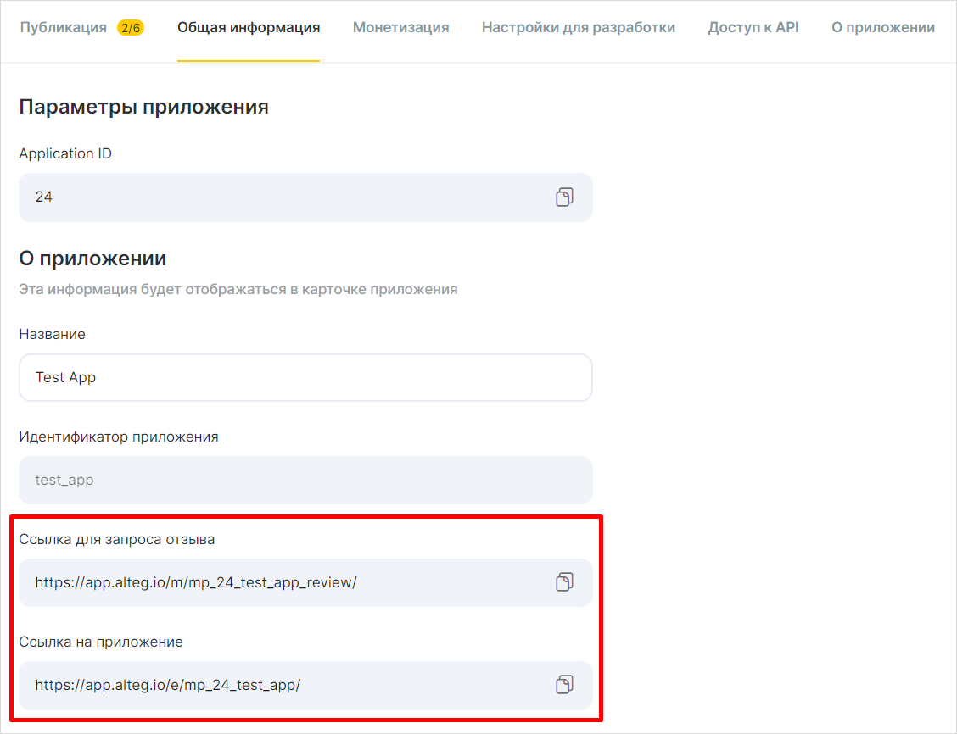Click the Идентификатор приложения label
This screenshot has width=957, height=734.
pyautogui.click(x=119, y=437)
